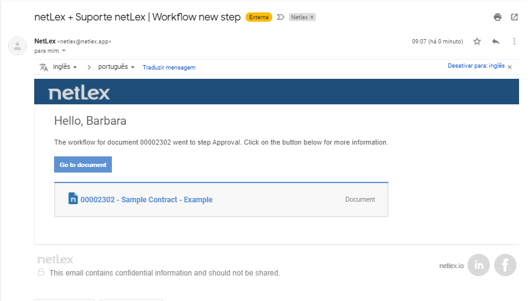Print this email with the printer icon
The width and height of the screenshot is (529, 301).
point(497,17)
